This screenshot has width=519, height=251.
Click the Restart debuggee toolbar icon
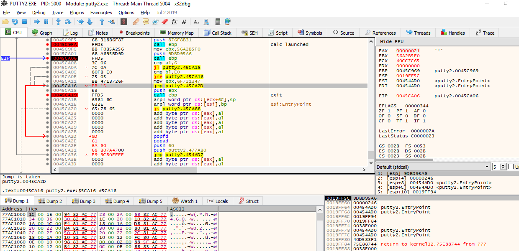pos(15,22)
